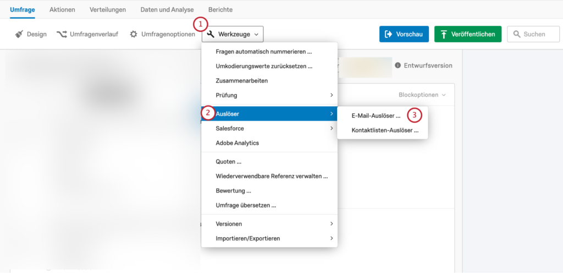
Task: Open the Blockoptionen dropdown
Action: pos(422,95)
